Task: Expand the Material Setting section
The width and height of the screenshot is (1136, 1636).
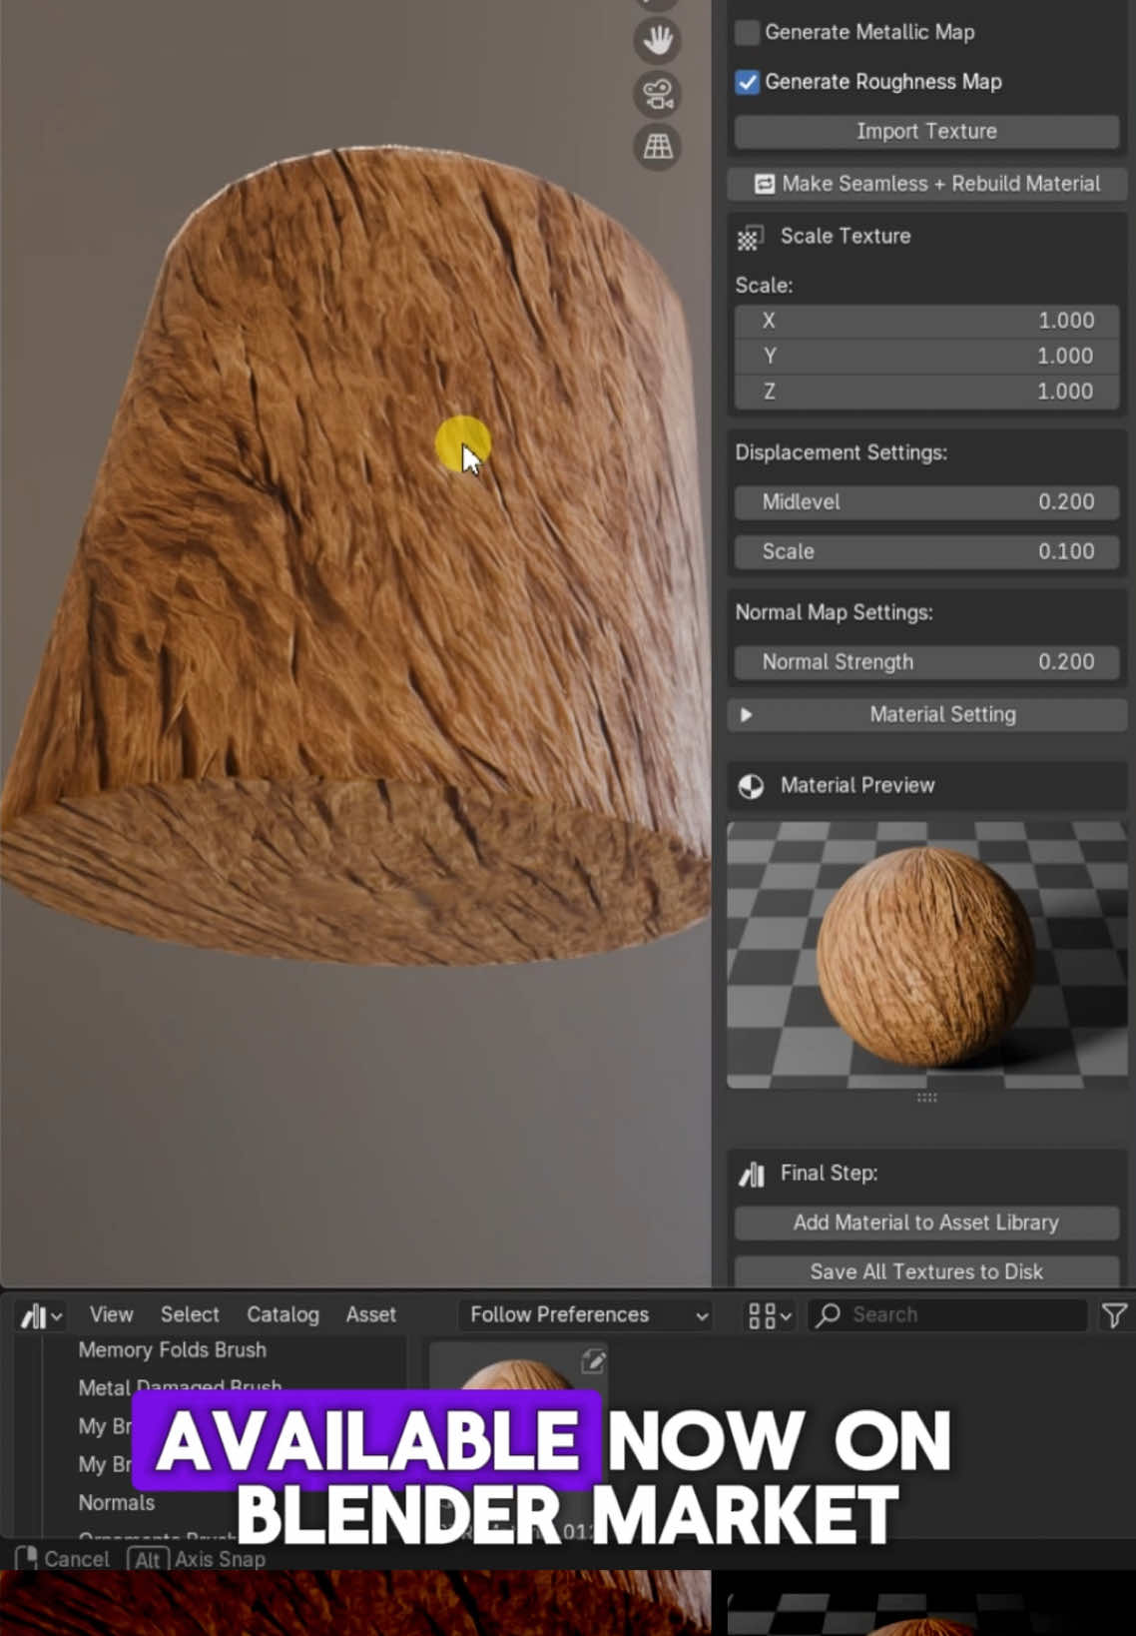Action: [x=926, y=715]
